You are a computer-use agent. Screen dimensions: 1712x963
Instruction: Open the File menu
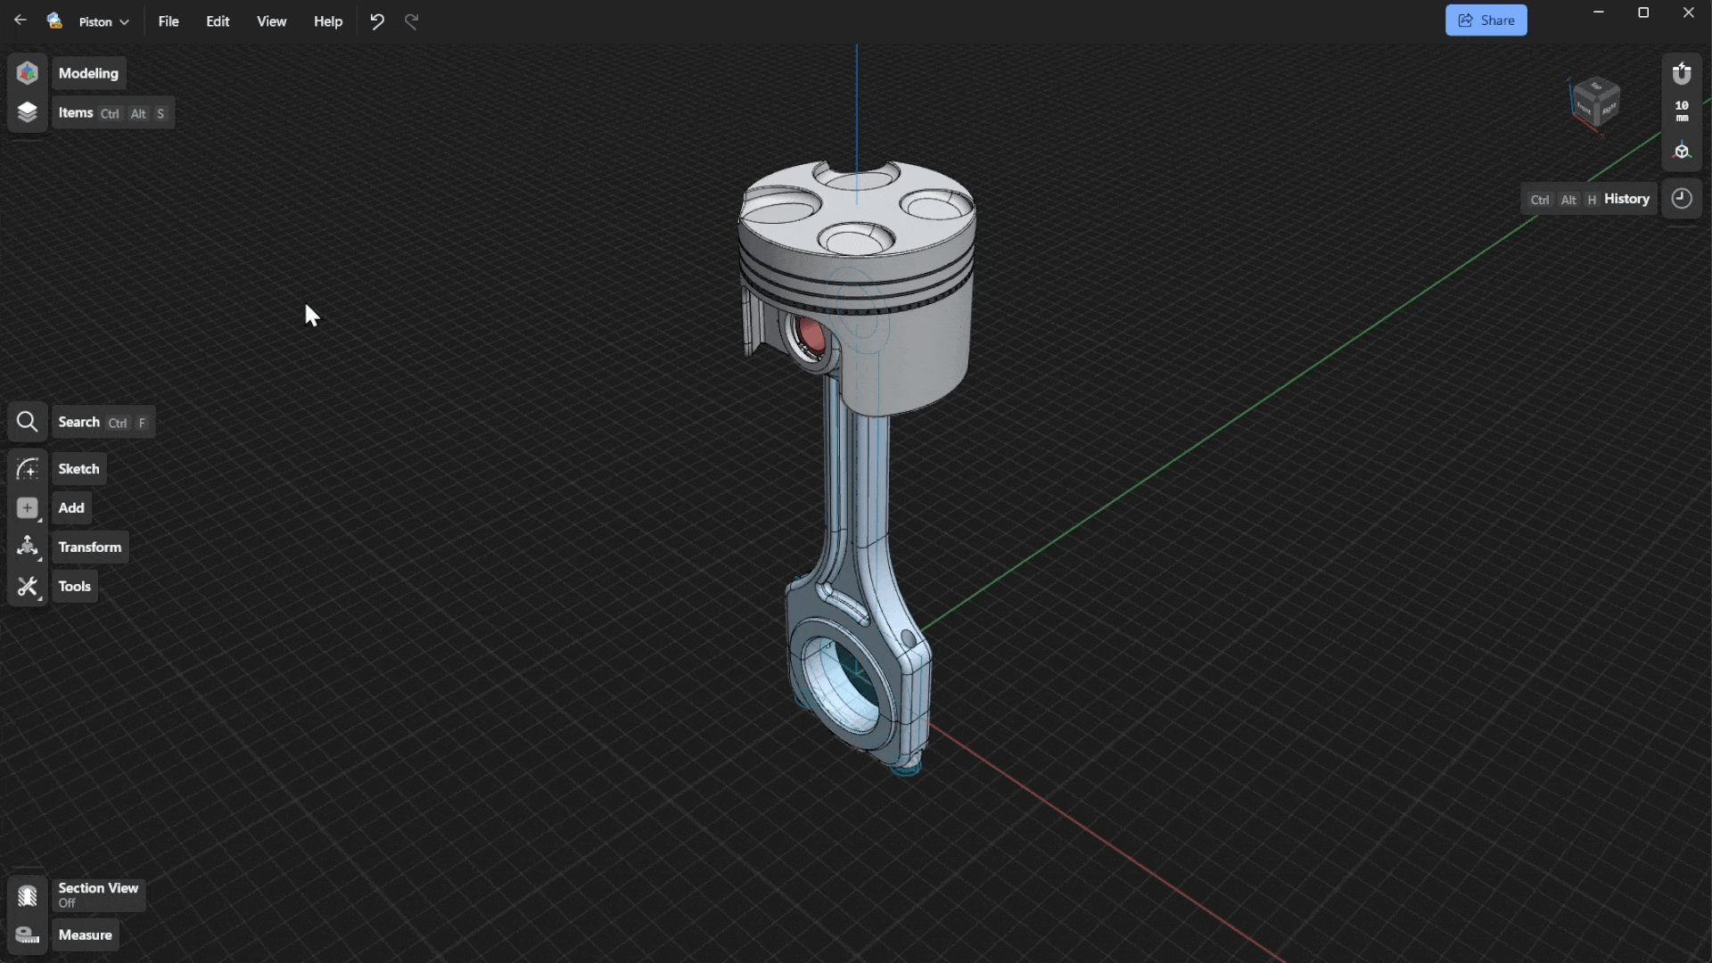click(169, 21)
